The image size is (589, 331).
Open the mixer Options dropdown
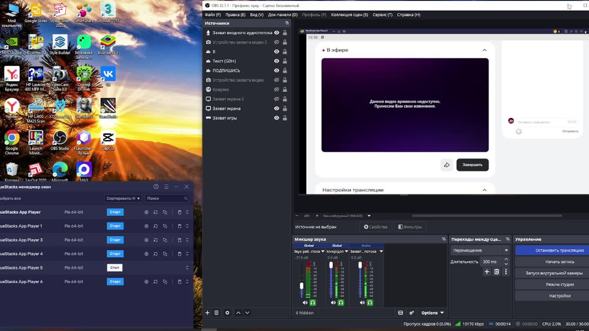click(x=432, y=313)
